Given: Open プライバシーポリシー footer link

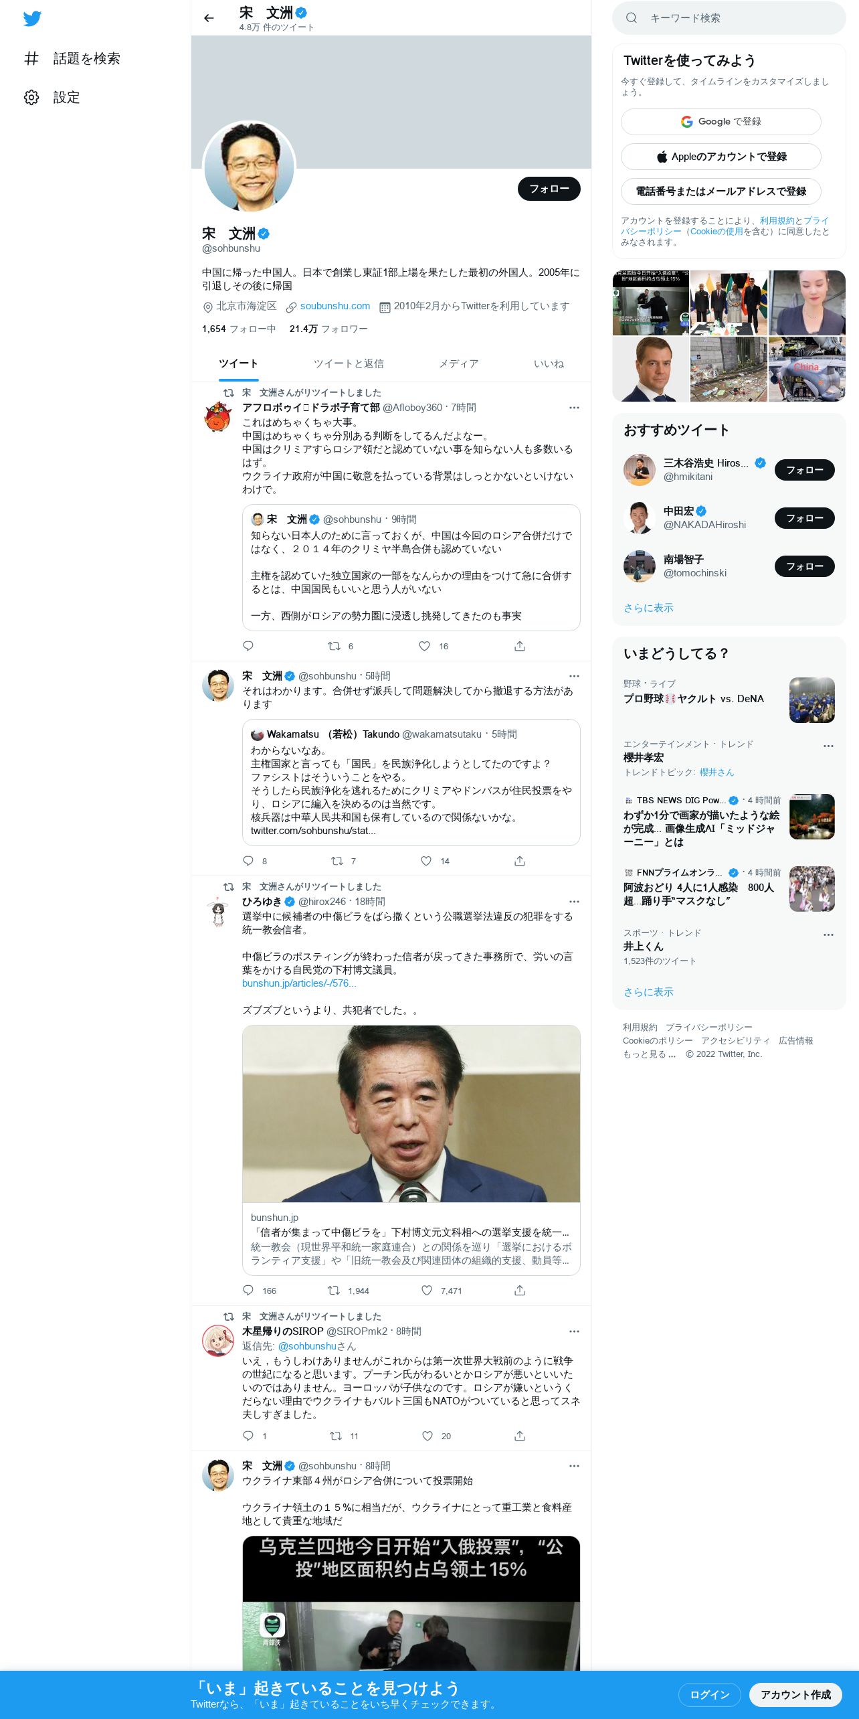Looking at the screenshot, I should pos(708,1027).
